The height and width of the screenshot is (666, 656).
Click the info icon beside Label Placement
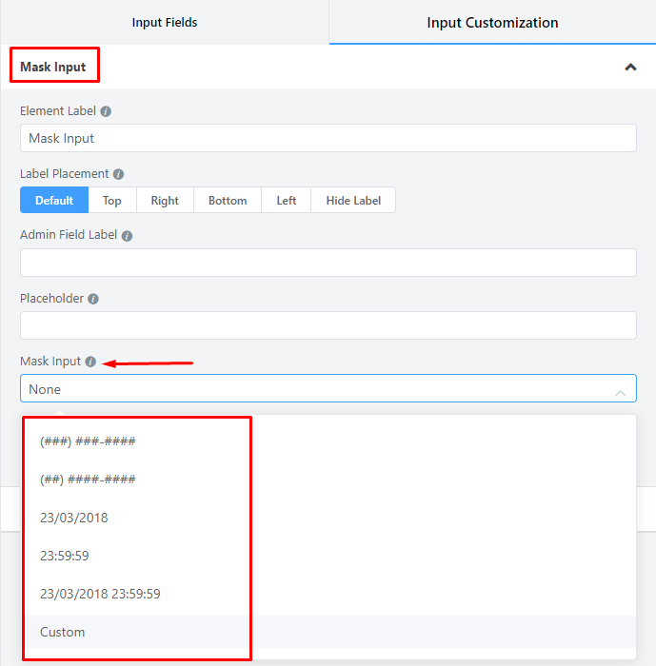118,174
